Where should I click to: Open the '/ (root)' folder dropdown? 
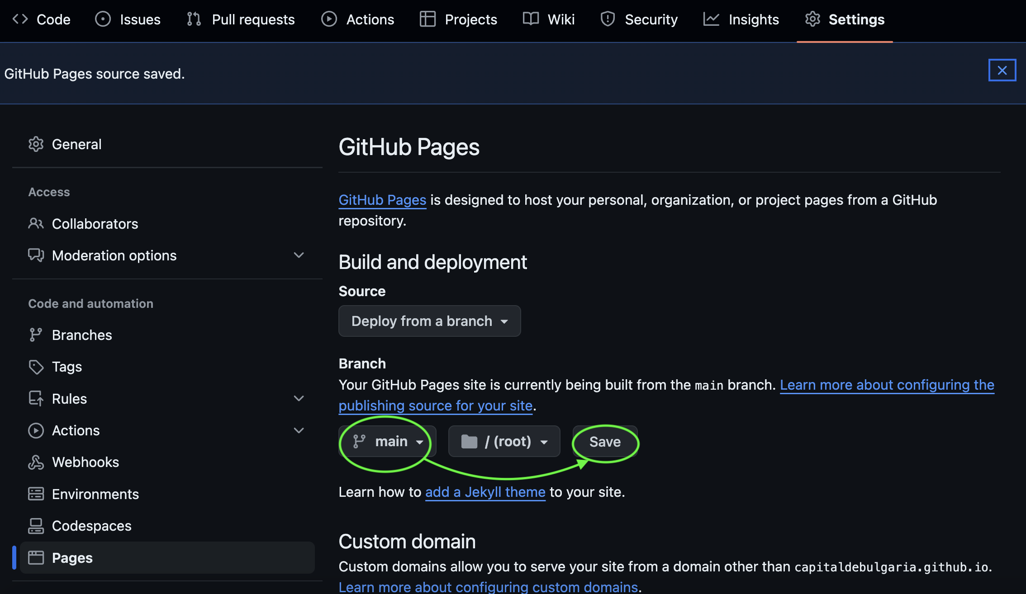[504, 441]
